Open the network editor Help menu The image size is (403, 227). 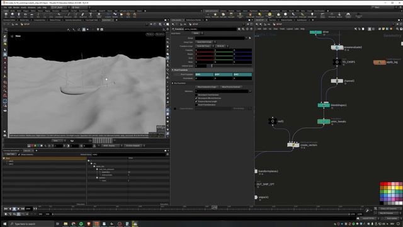click(x=302, y=29)
